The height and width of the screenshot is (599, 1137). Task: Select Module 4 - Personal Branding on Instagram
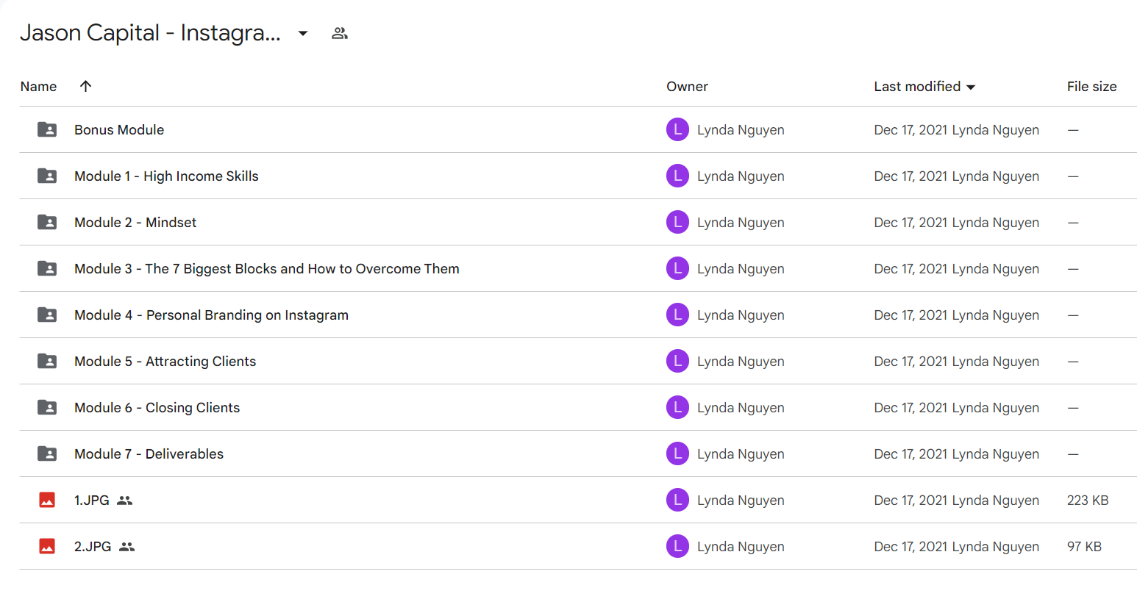pyautogui.click(x=211, y=315)
